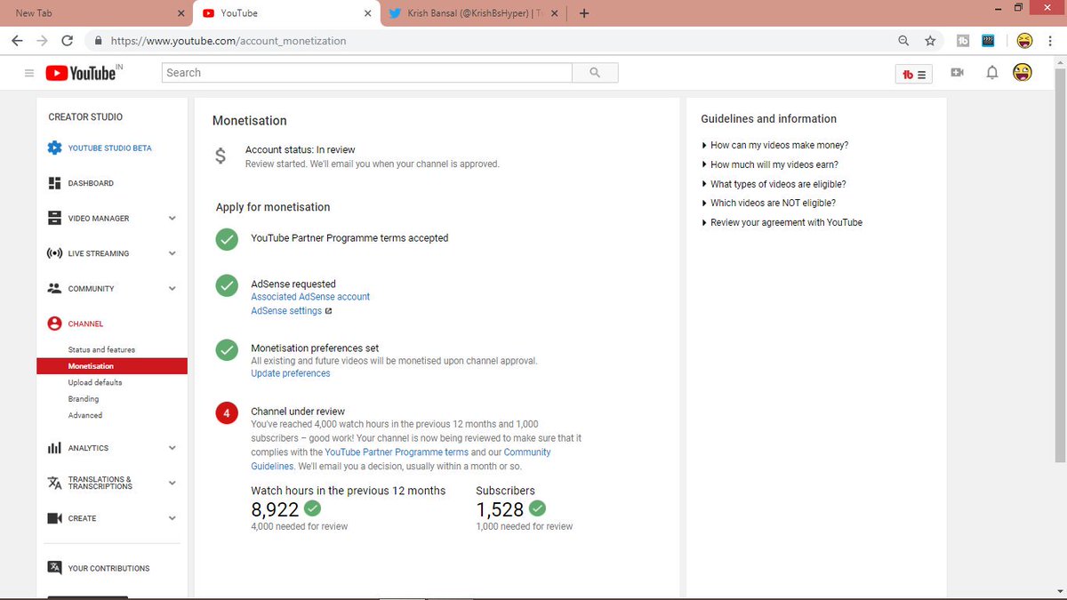Open a new browser tab with plus
Image resolution: width=1067 pixels, height=600 pixels.
click(584, 13)
